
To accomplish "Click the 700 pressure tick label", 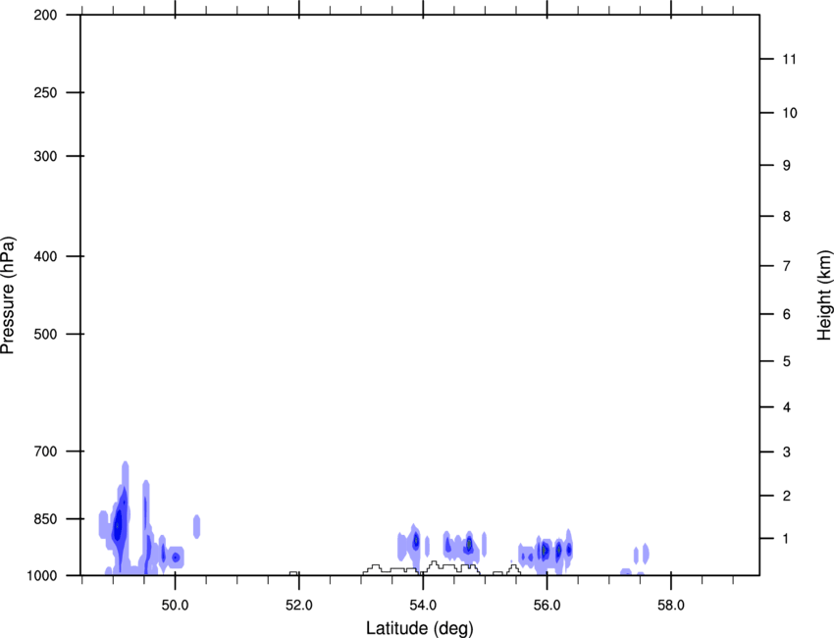I will point(45,452).
